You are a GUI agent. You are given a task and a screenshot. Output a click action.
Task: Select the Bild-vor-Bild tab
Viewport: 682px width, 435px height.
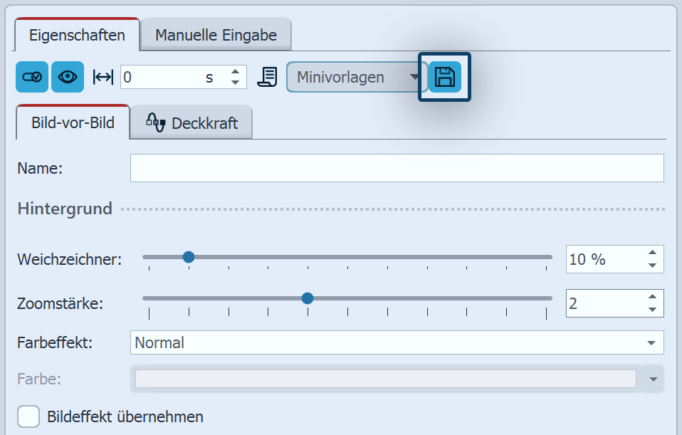pyautogui.click(x=73, y=122)
